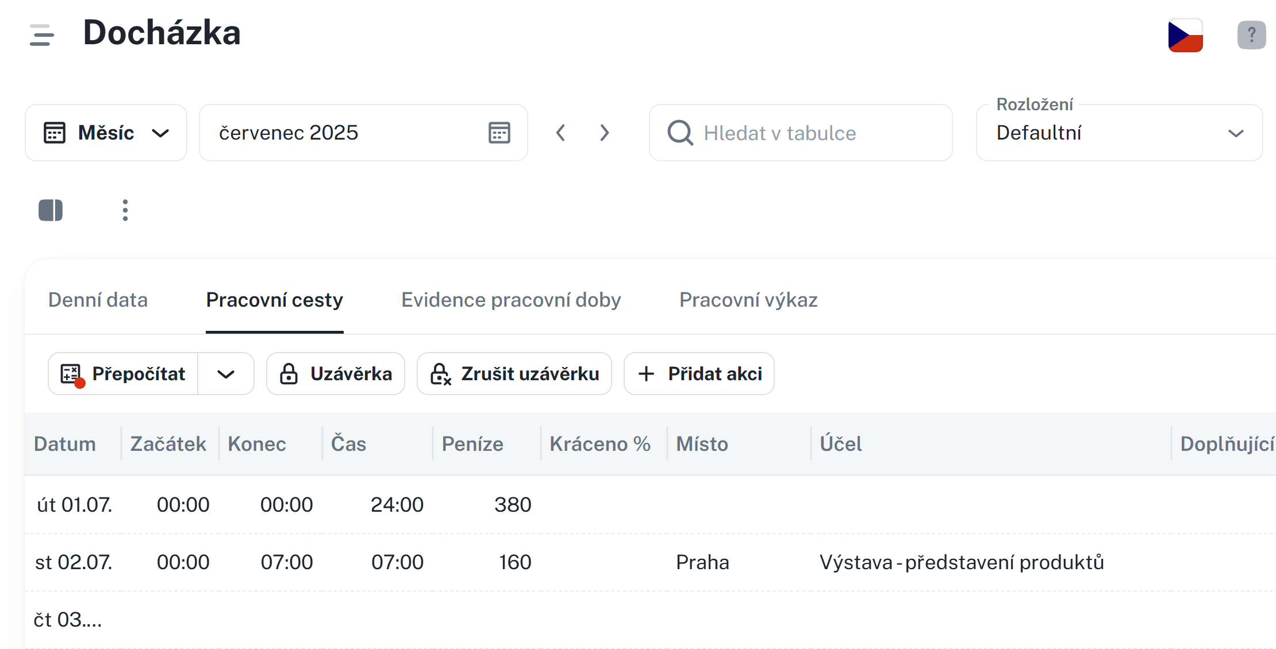Go to next month arrow

[604, 133]
